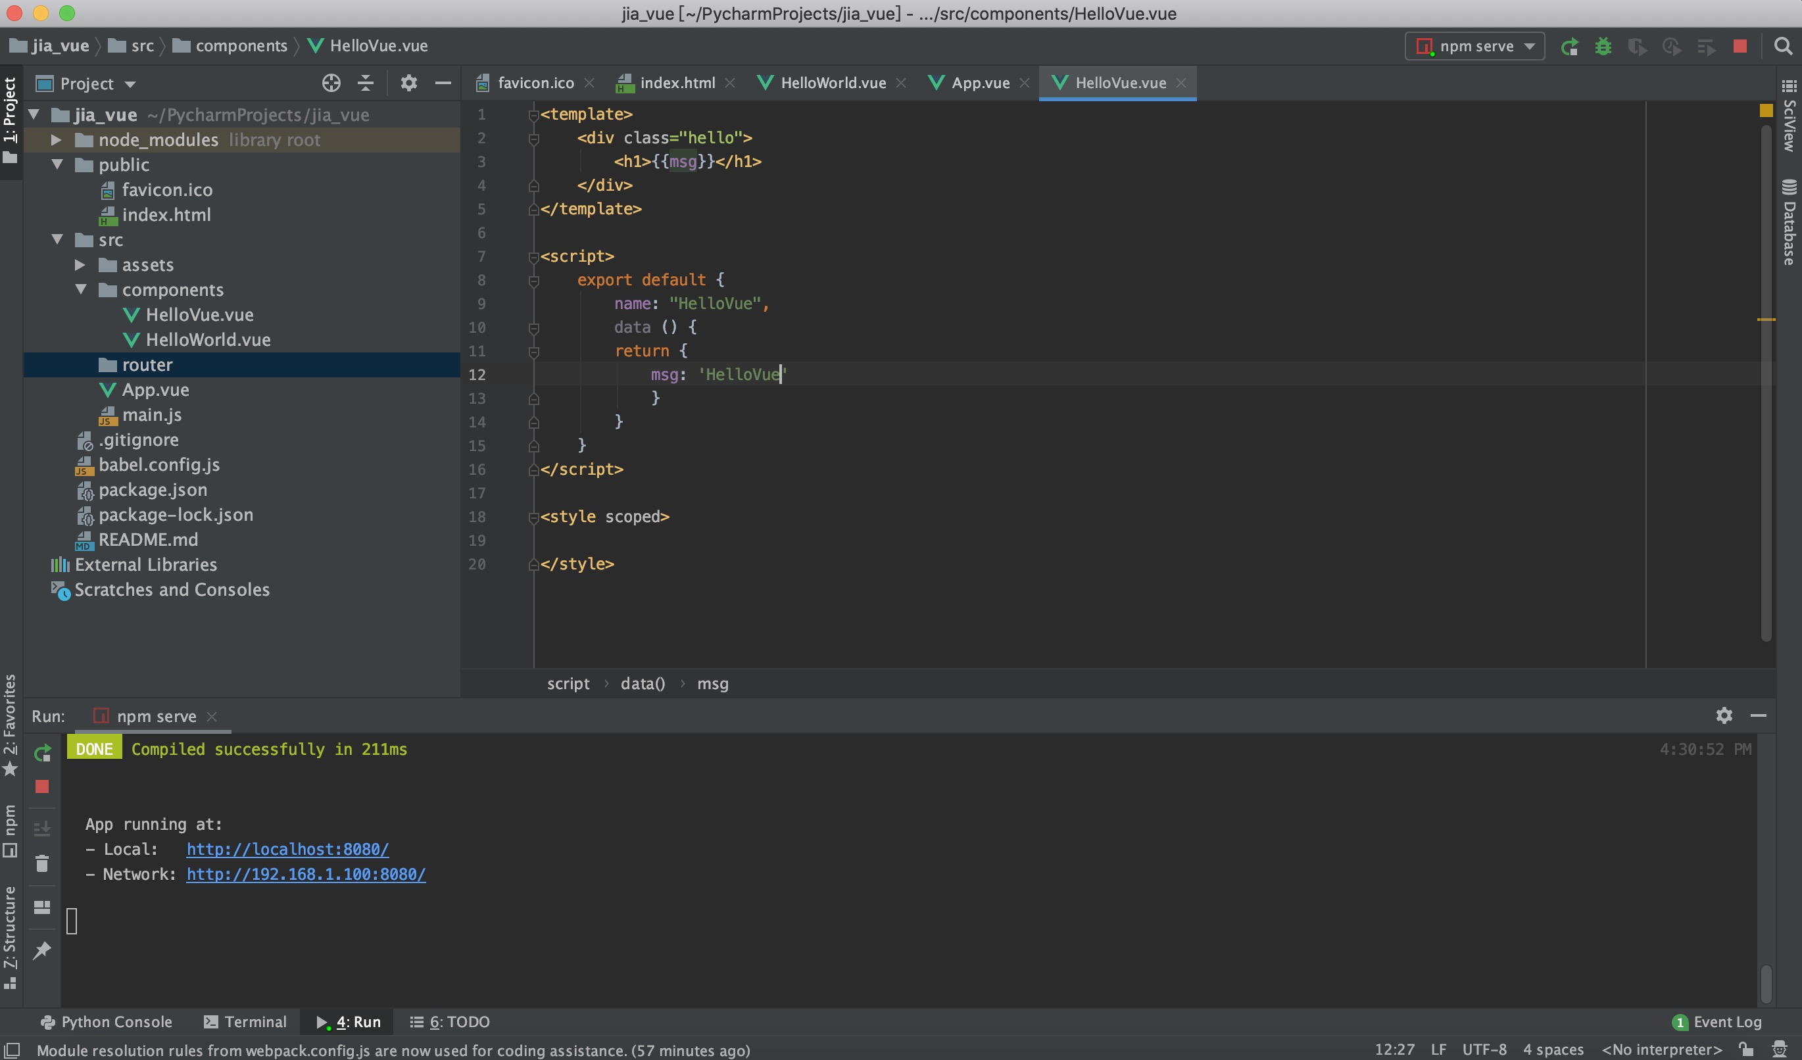Image resolution: width=1802 pixels, height=1060 pixels.
Task: Toggle the Database side tool window
Action: (x=1789, y=222)
